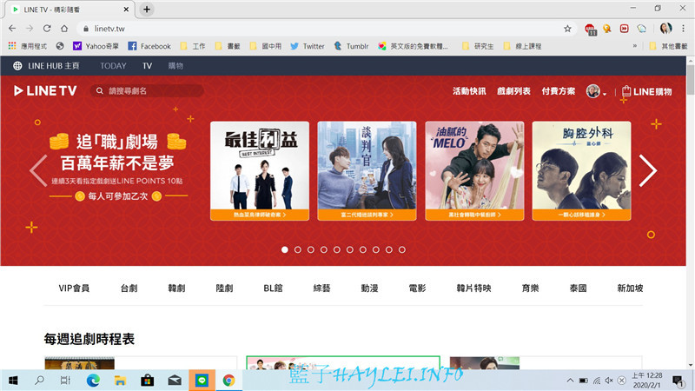Open the 電影 category
Image resolution: width=695 pixels, height=391 pixels.
[417, 288]
